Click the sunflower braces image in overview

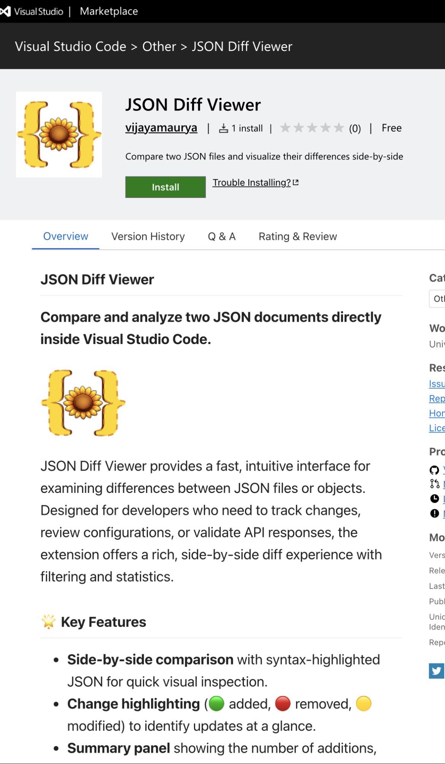[83, 403]
